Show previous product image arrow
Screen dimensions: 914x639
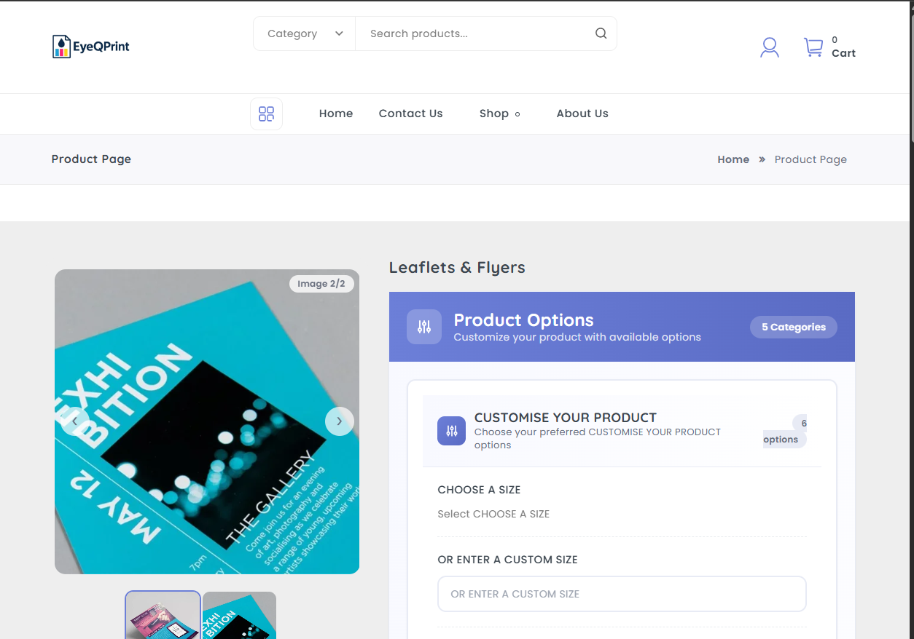[74, 421]
